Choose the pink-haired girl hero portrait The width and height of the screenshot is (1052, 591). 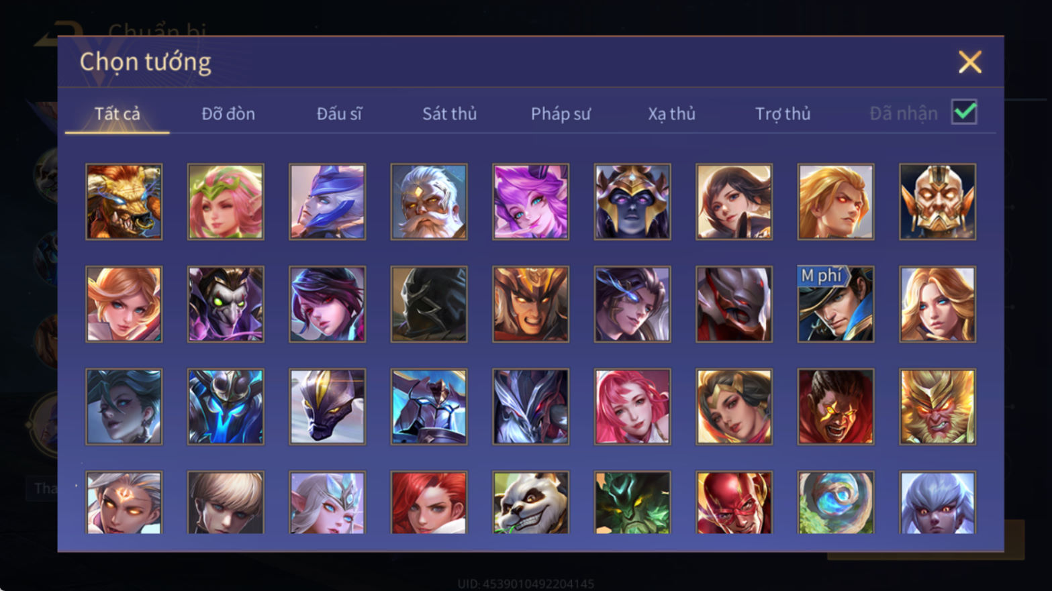coord(632,407)
